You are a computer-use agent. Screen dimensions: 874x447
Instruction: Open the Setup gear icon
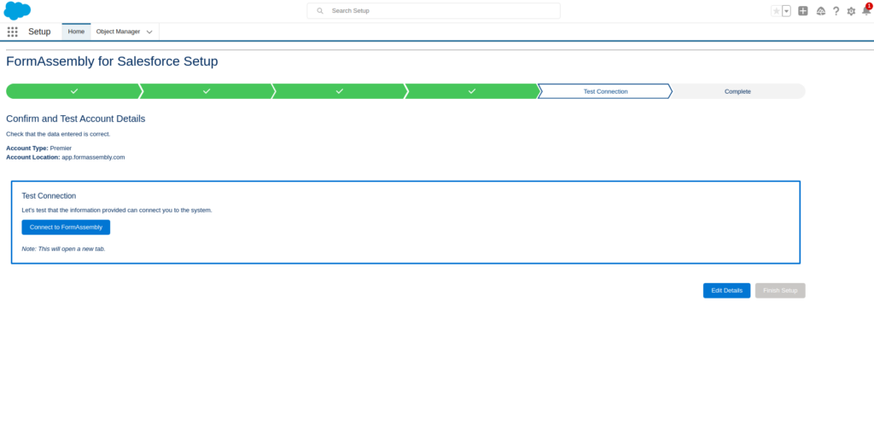(x=851, y=11)
